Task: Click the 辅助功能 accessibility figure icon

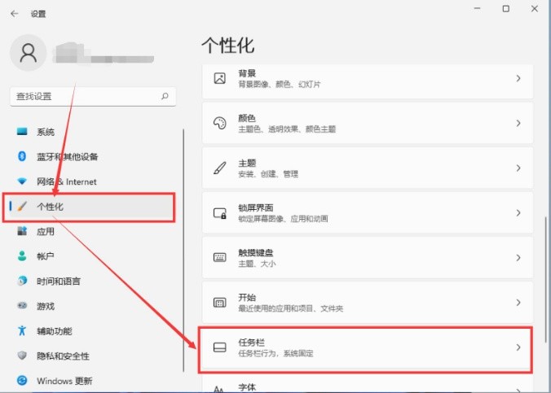Action: 22,330
